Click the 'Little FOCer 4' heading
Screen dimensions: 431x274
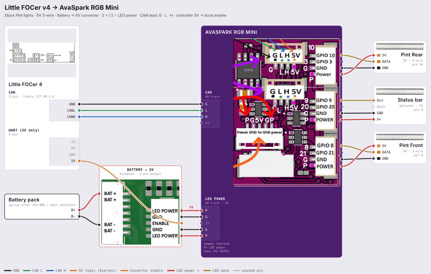[25, 85]
